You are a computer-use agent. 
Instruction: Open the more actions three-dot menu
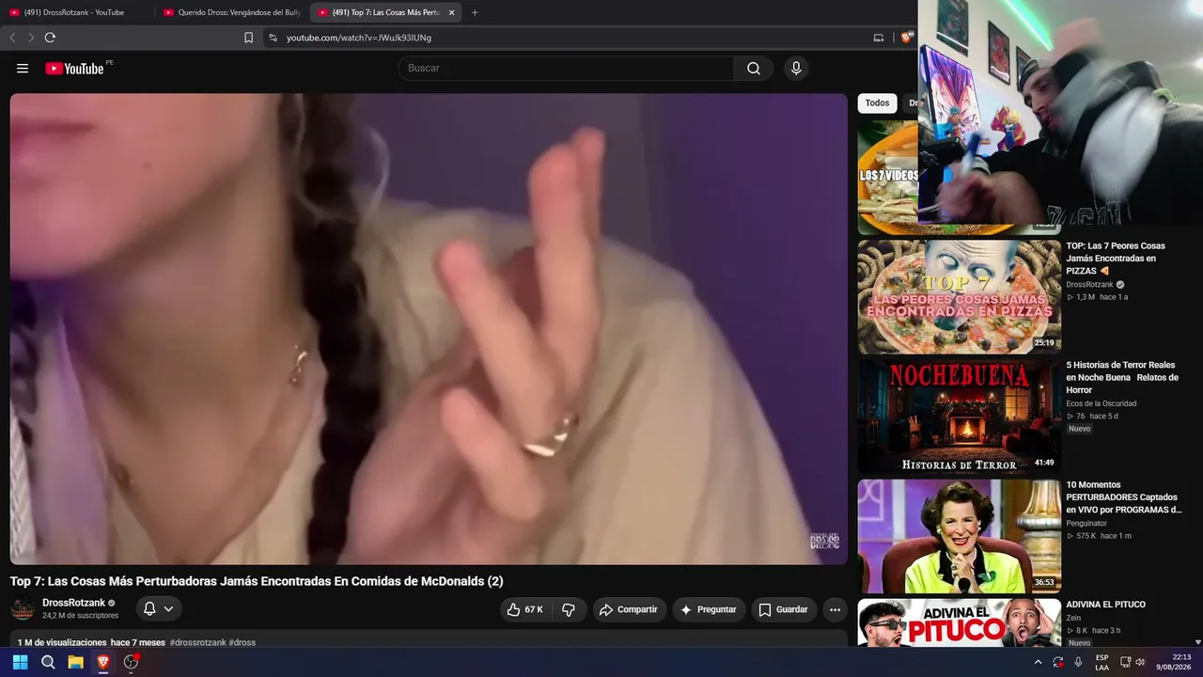point(835,609)
